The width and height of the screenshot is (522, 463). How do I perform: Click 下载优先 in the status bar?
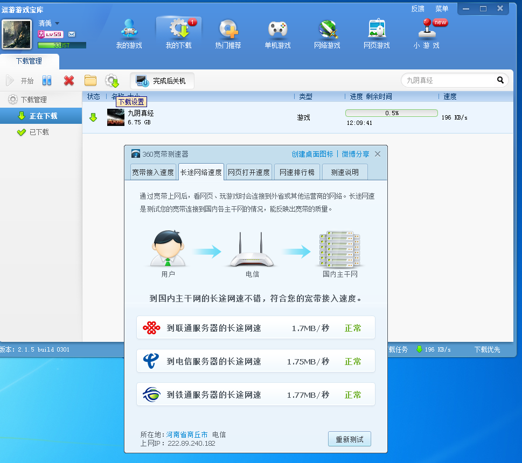pos(487,349)
